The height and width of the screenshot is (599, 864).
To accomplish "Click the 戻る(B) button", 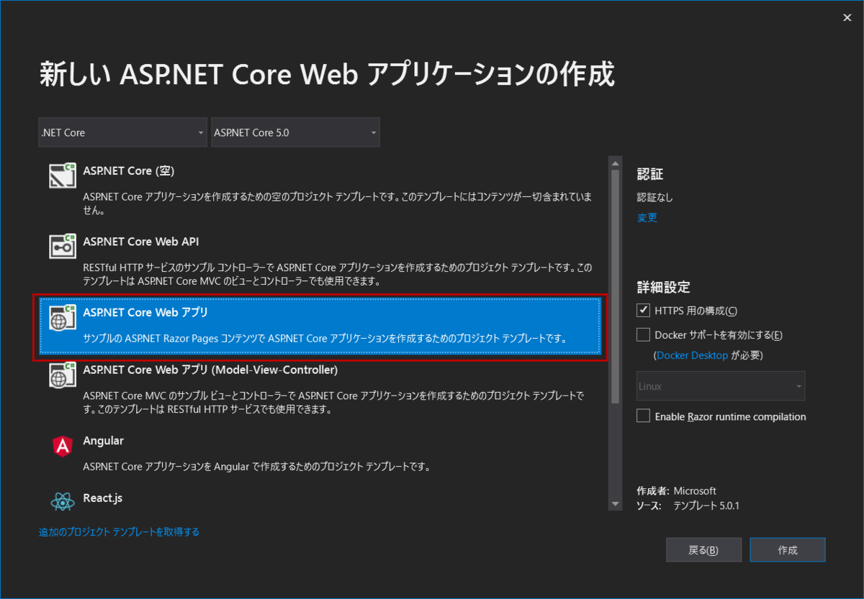I will tap(703, 550).
